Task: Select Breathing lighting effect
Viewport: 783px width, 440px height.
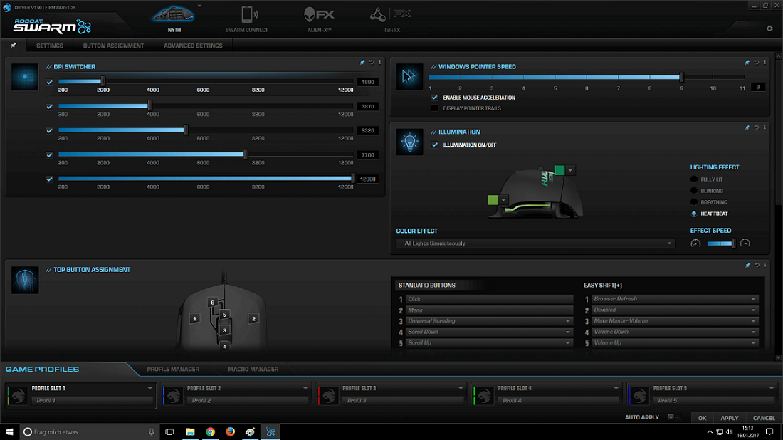Action: click(x=693, y=202)
